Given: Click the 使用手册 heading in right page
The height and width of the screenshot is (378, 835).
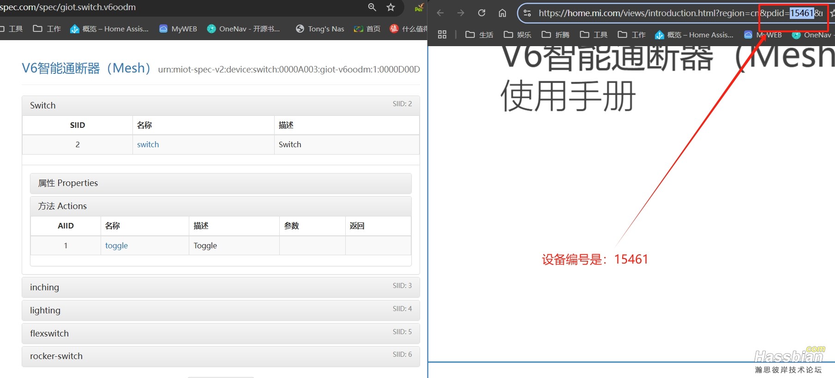Looking at the screenshot, I should pos(568,96).
